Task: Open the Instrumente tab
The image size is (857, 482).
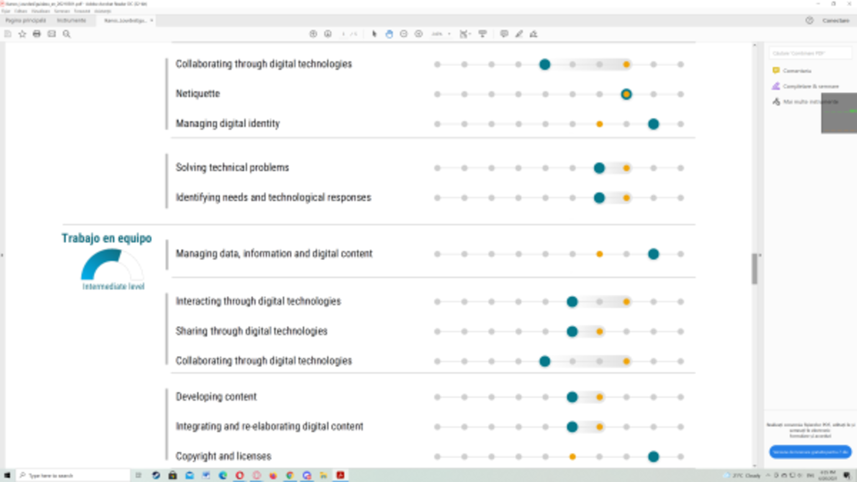Action: click(x=72, y=20)
